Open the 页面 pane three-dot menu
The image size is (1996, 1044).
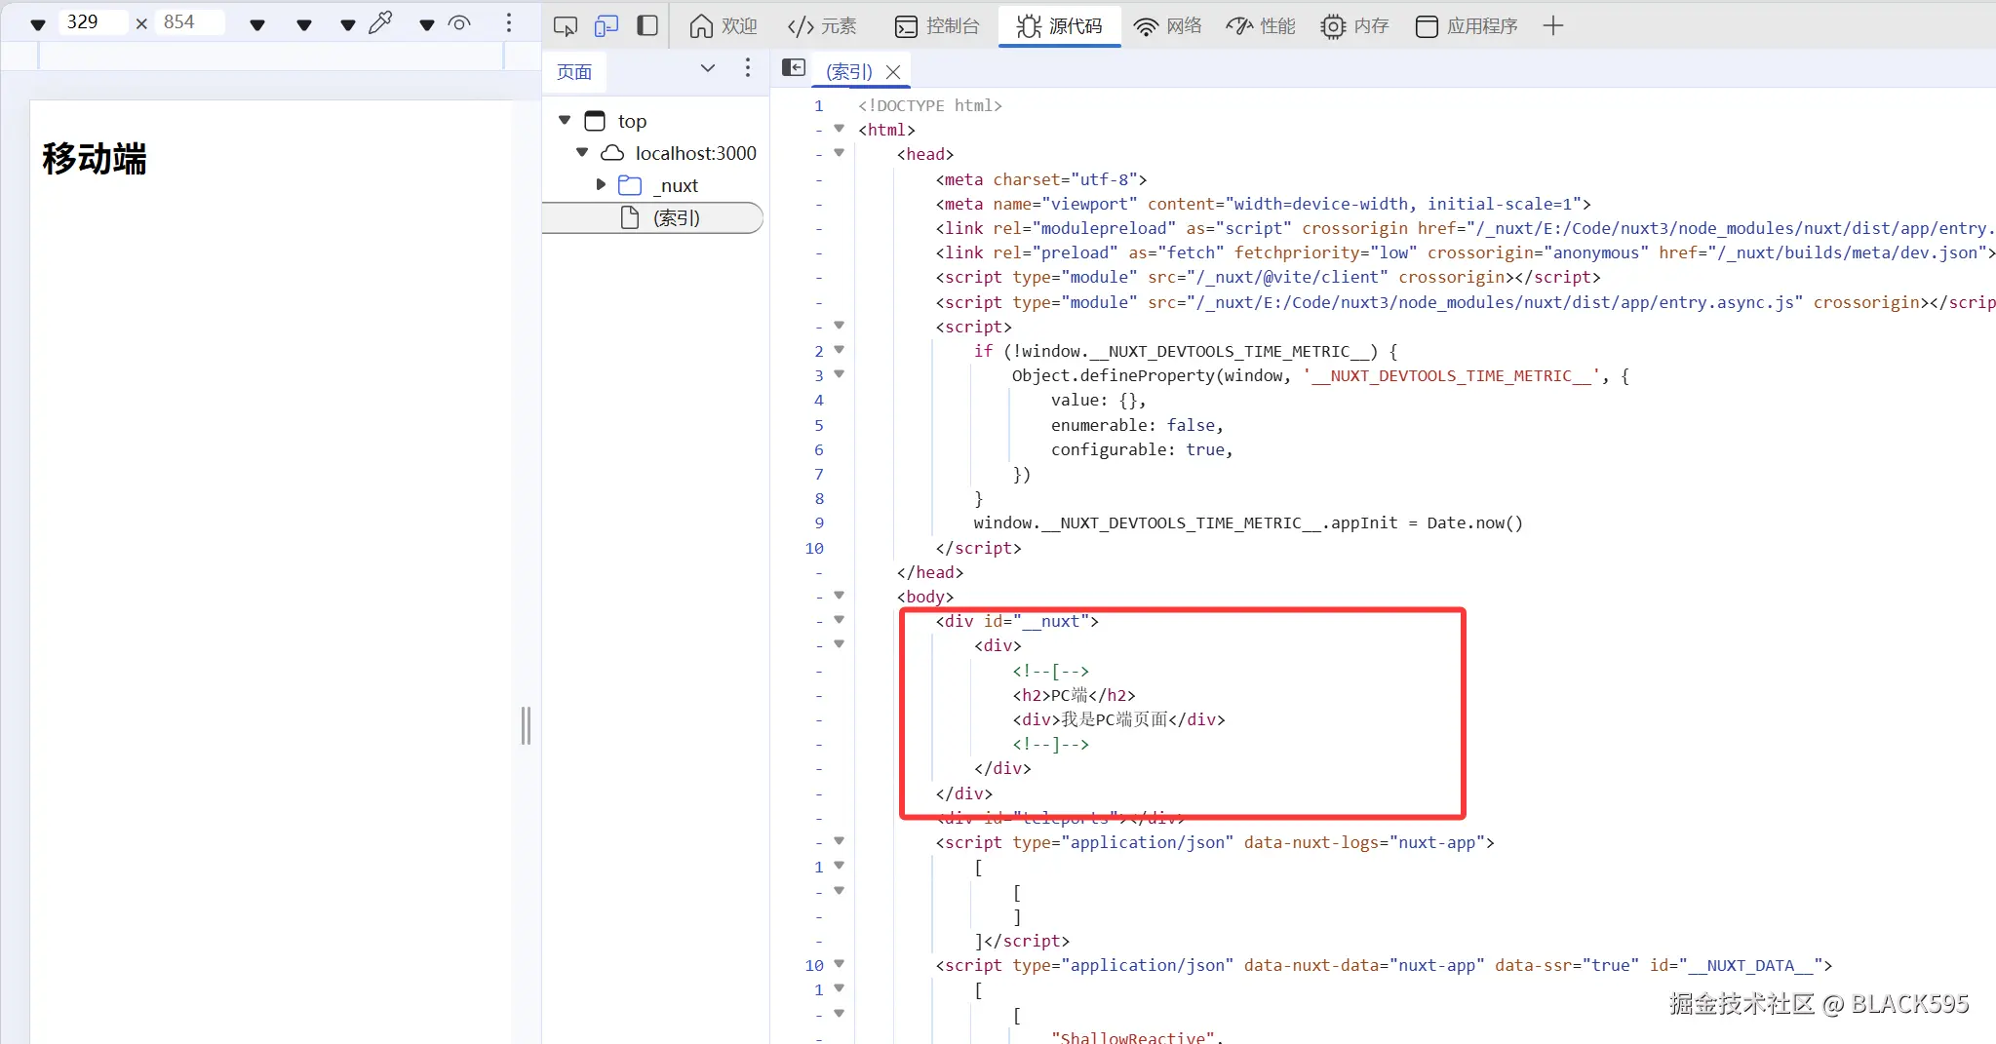748,68
